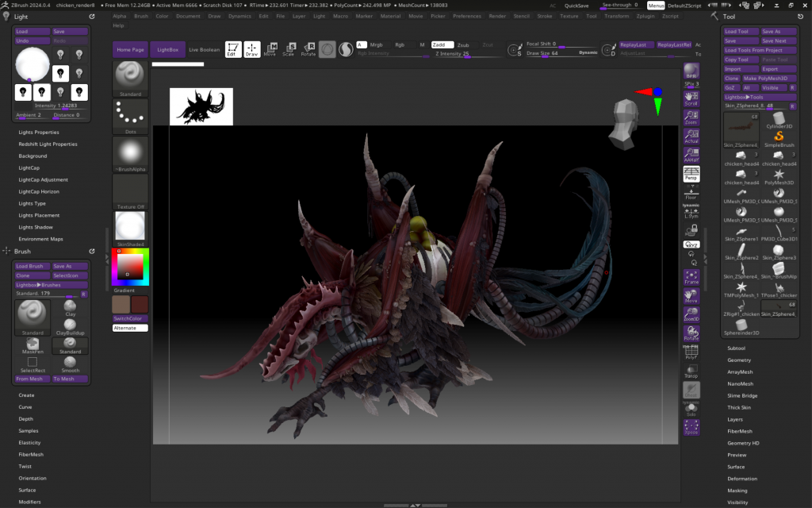Enable the Edit mode button on the shelf
The image size is (812, 508).
click(233, 49)
